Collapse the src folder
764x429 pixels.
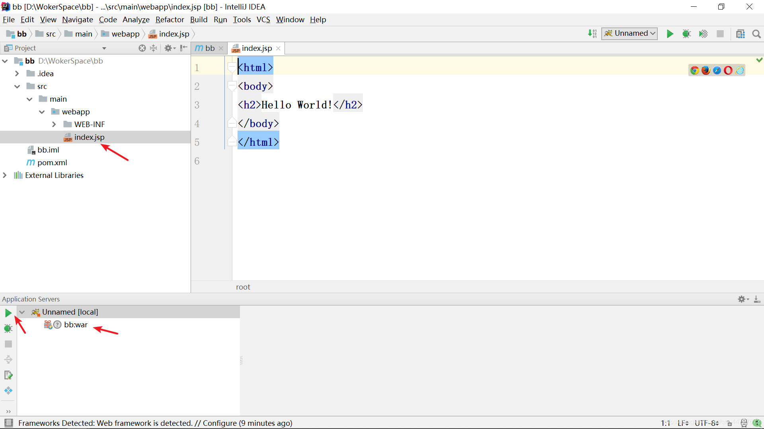click(17, 86)
